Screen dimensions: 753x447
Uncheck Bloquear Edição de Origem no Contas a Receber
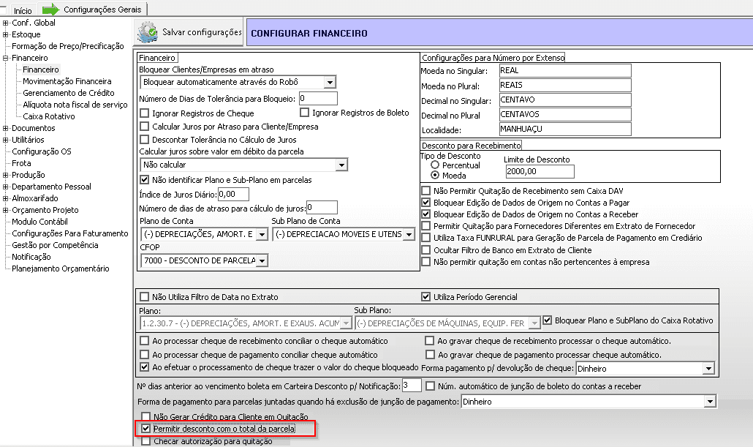(x=426, y=214)
